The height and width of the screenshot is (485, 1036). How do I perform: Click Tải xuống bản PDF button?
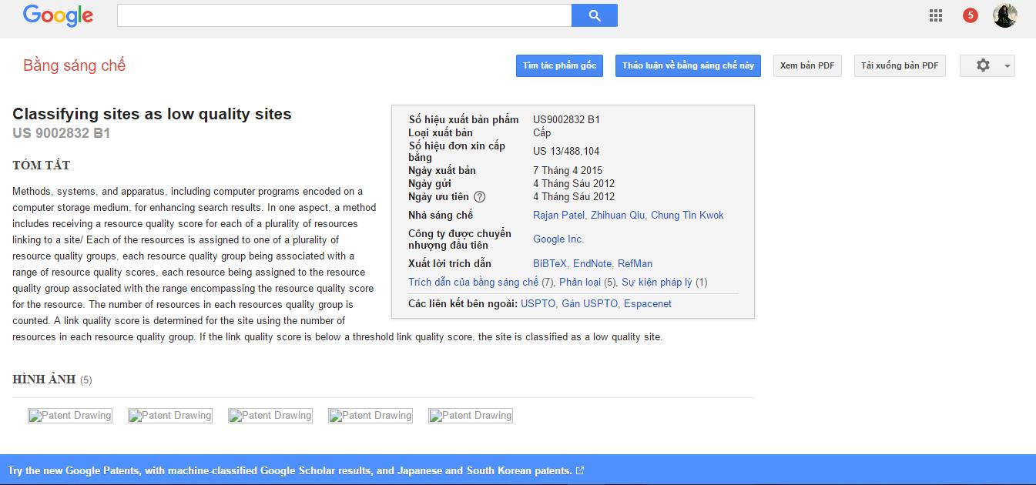pyautogui.click(x=900, y=65)
